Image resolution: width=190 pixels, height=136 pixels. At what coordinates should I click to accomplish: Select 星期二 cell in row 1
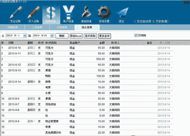(x=31, y=48)
